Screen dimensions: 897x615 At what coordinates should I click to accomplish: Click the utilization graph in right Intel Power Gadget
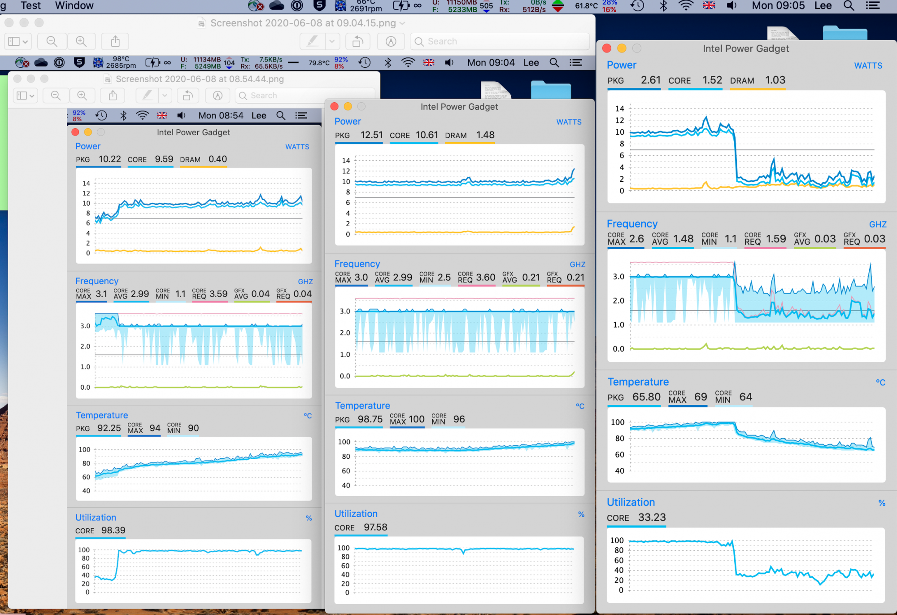745,565
